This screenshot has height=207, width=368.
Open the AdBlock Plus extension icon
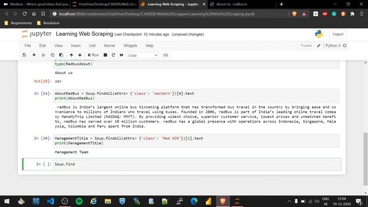(325, 14)
